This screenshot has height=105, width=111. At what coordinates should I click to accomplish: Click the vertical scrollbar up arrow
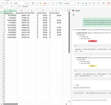point(69,10)
